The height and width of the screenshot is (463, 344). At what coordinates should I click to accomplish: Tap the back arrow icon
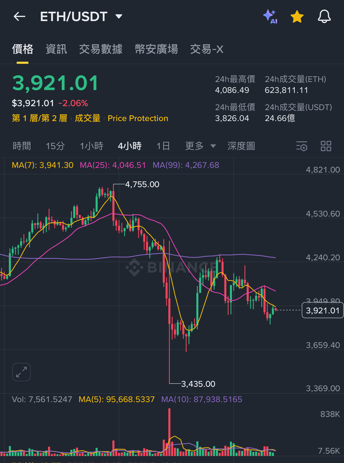pos(20,17)
